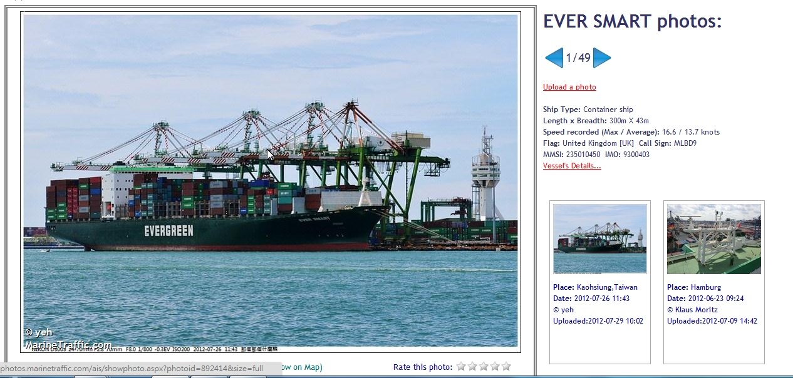Select the speed recorded '16.6 / 13.7 knots' line
This screenshot has width=793, height=378.
631,132
